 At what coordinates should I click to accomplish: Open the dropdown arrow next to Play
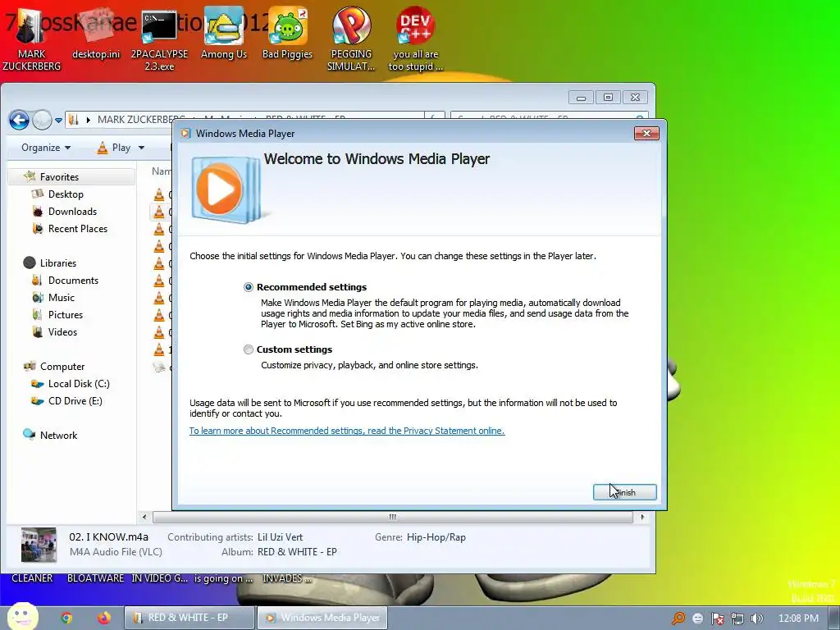(x=141, y=148)
